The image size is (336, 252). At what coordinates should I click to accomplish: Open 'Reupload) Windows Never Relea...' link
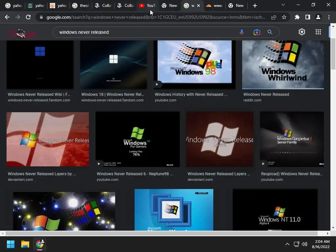click(x=292, y=174)
